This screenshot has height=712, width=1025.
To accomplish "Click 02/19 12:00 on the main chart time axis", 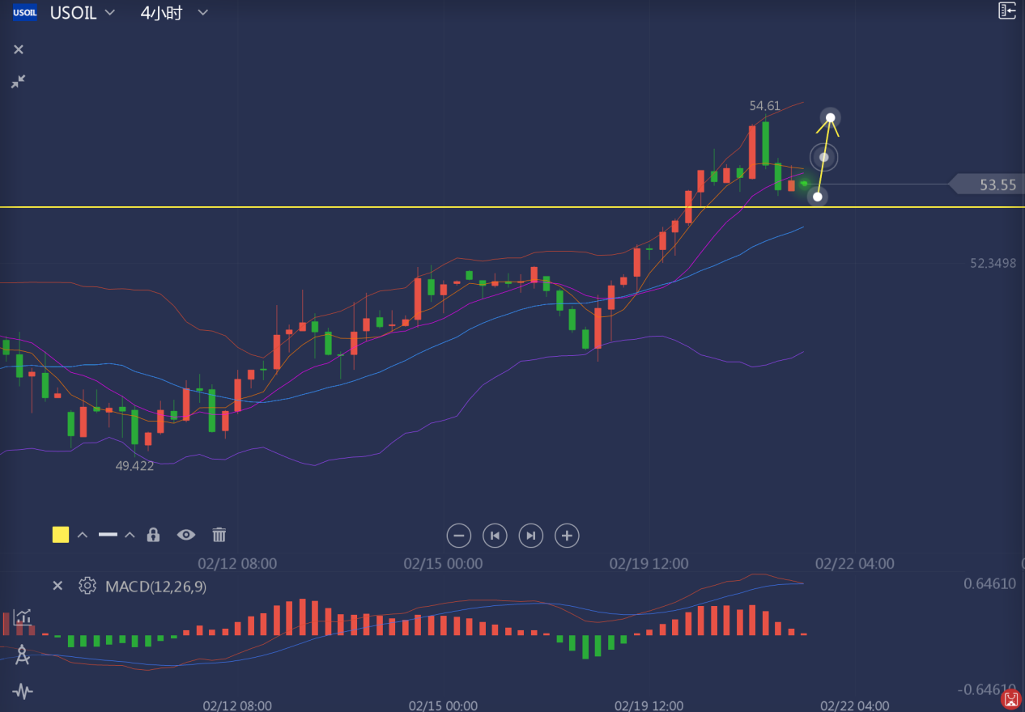I will tap(649, 563).
